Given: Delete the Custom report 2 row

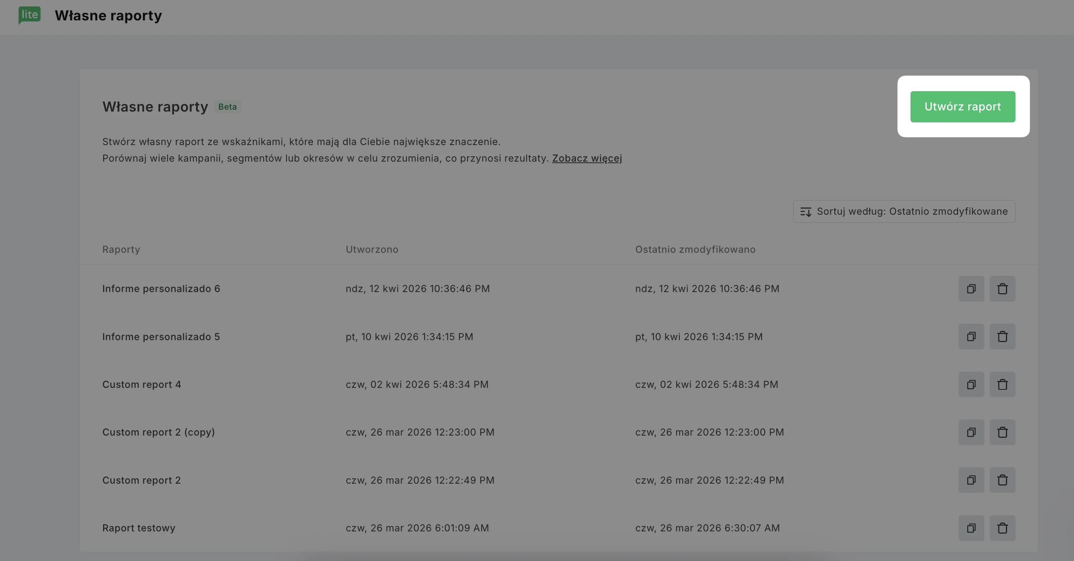Looking at the screenshot, I should (x=1002, y=480).
